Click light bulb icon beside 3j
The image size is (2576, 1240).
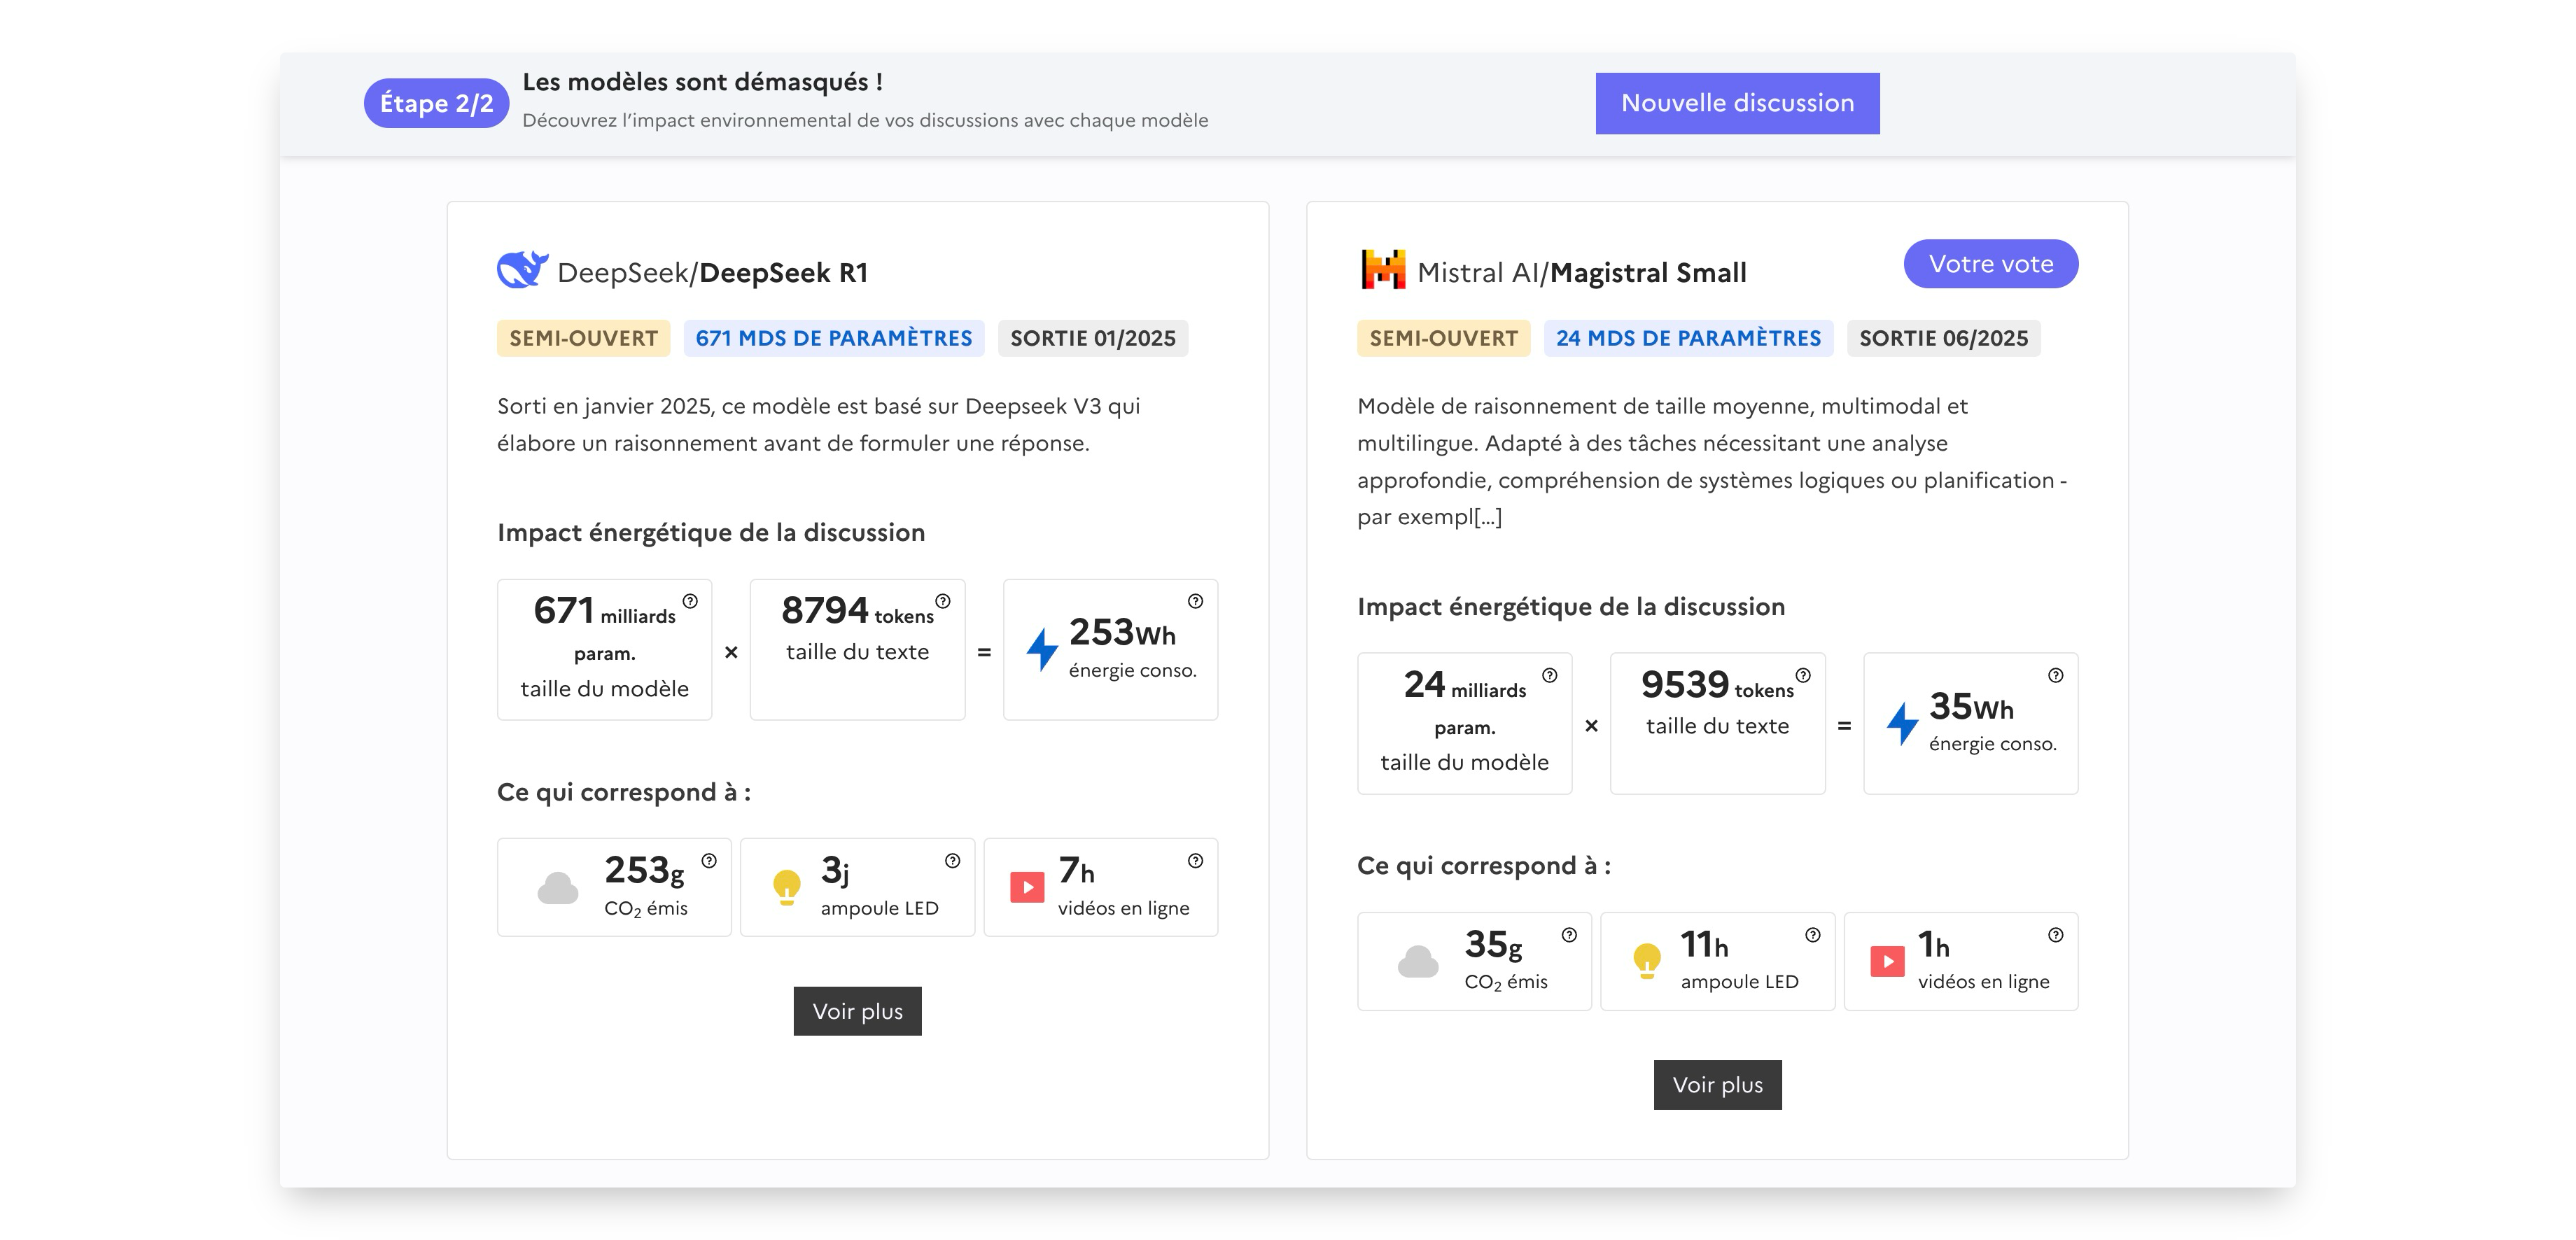click(x=787, y=888)
